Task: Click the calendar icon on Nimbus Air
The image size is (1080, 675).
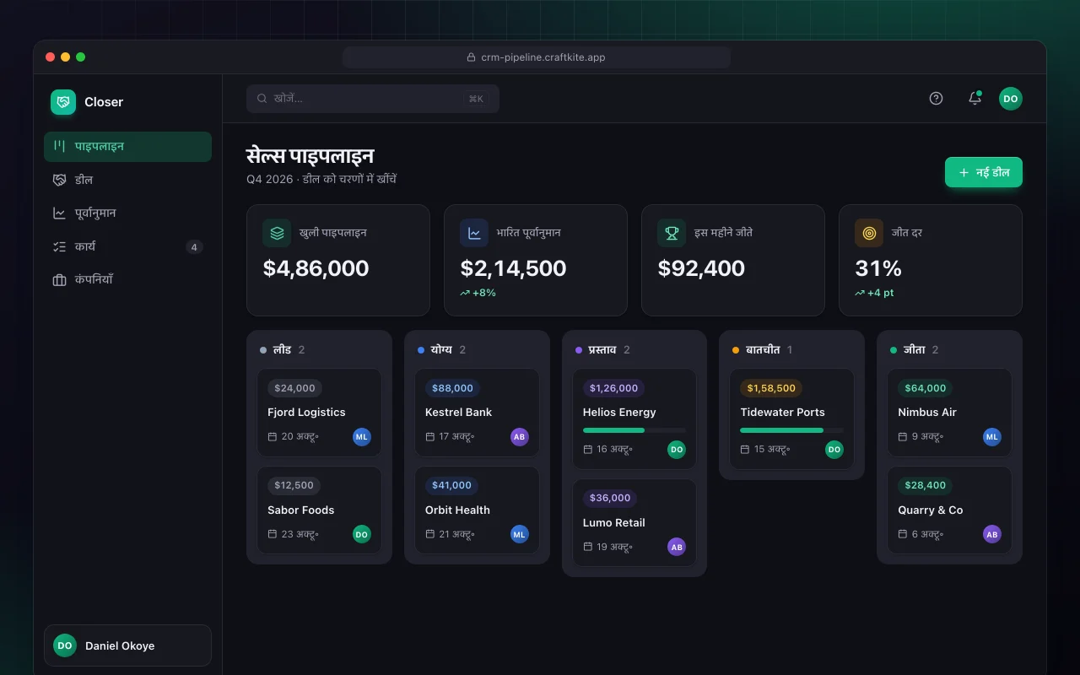Action: 903,437
